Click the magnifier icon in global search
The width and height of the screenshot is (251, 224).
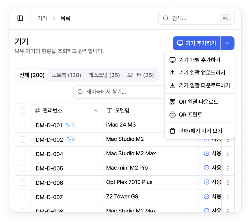pyautogui.click(x=166, y=18)
